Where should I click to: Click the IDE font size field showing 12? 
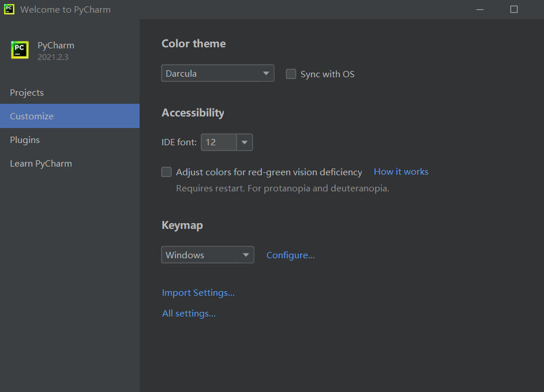(219, 142)
